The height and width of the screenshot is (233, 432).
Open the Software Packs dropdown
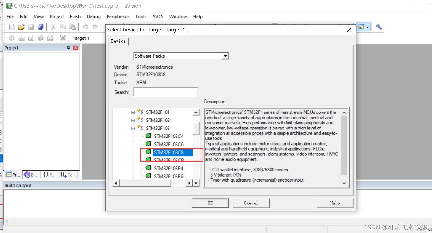pos(225,56)
